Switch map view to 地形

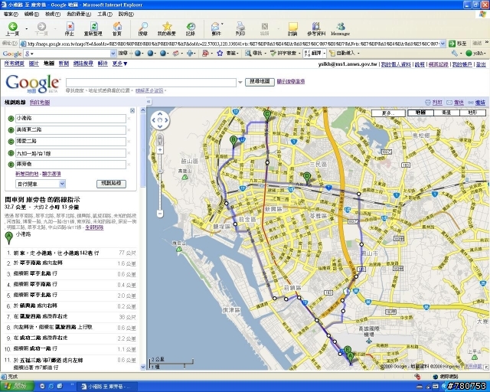pyautogui.click(x=472, y=113)
